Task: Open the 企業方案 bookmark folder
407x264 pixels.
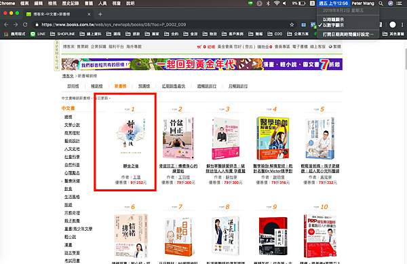Action: 298,34
